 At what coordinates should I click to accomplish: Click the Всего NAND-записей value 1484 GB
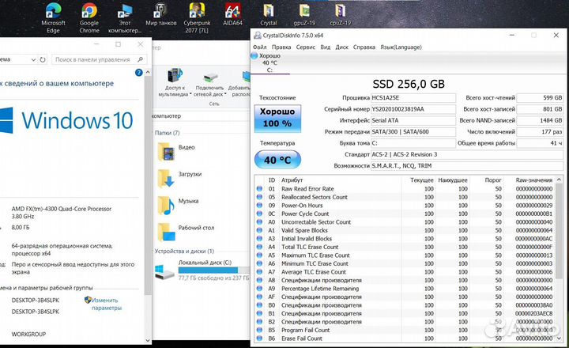[540, 120]
